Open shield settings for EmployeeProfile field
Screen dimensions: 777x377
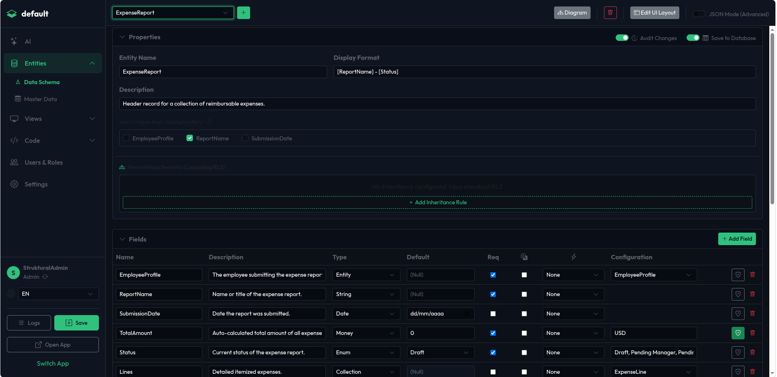738,275
